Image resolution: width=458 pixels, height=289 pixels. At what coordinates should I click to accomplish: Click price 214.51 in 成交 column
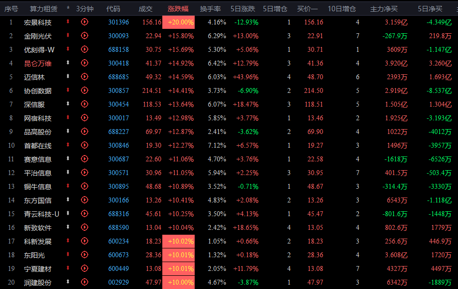coord(152,90)
